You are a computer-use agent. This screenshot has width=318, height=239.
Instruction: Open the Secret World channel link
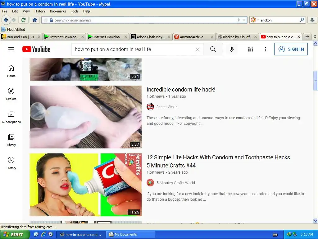[167, 107]
